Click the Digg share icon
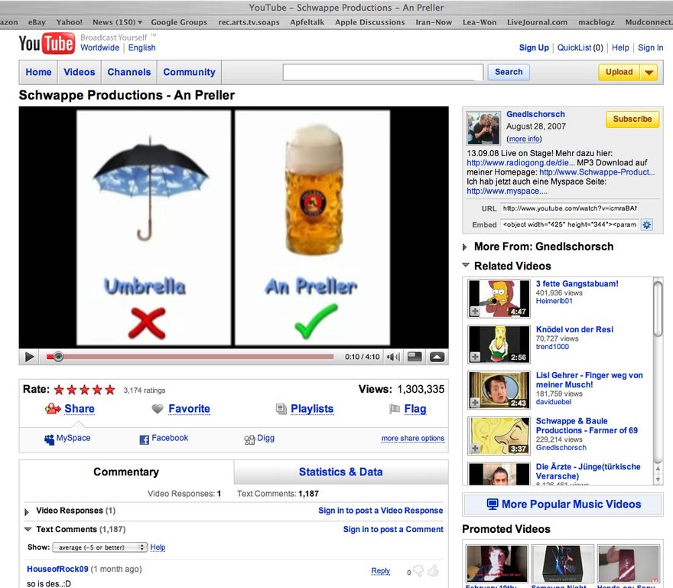 [249, 439]
